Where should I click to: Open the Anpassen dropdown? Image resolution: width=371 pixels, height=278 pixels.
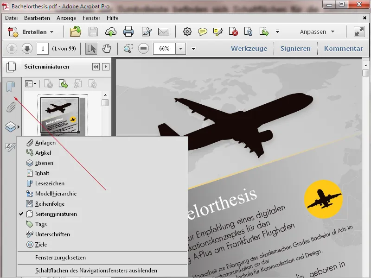(x=317, y=32)
